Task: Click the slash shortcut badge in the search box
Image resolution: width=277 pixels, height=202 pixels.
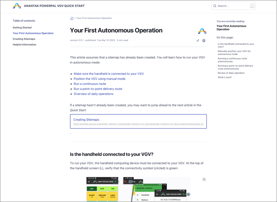Action: pyautogui.click(x=252, y=6)
